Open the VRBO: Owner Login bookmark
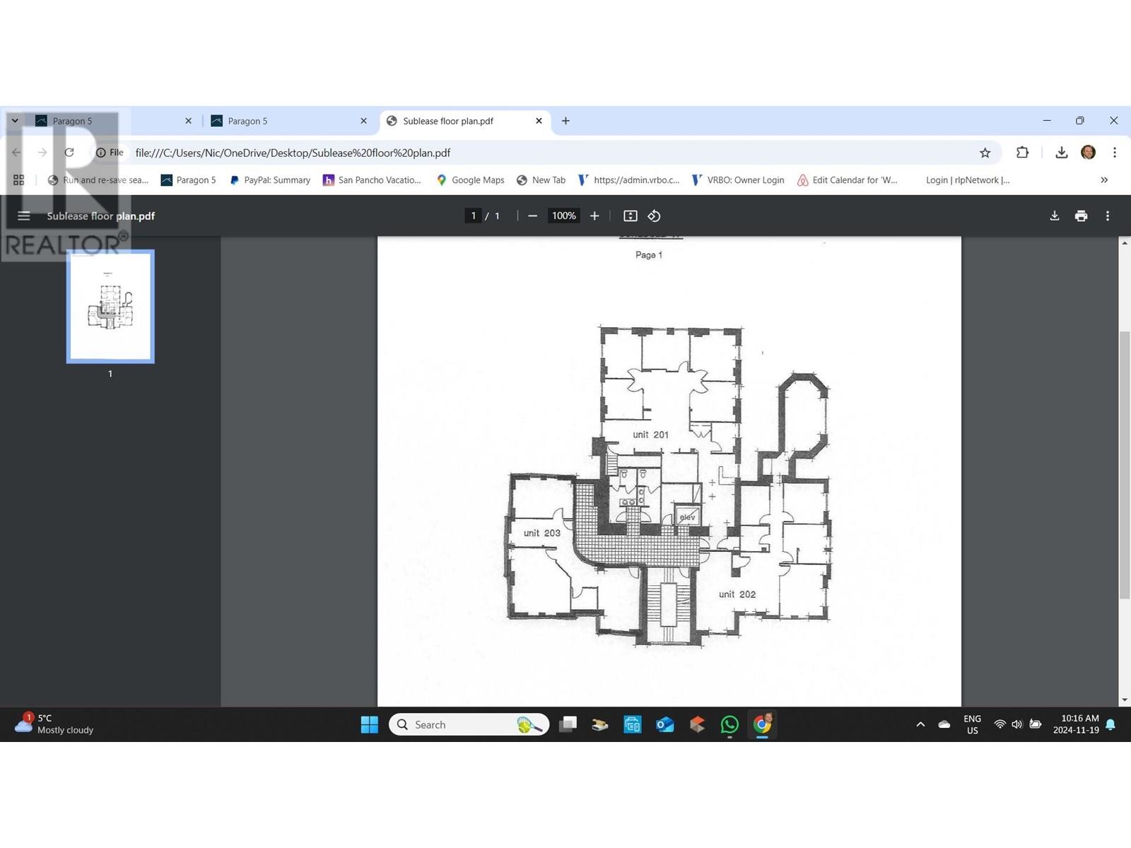Viewport: 1131px width, 848px height. pyautogui.click(x=738, y=180)
